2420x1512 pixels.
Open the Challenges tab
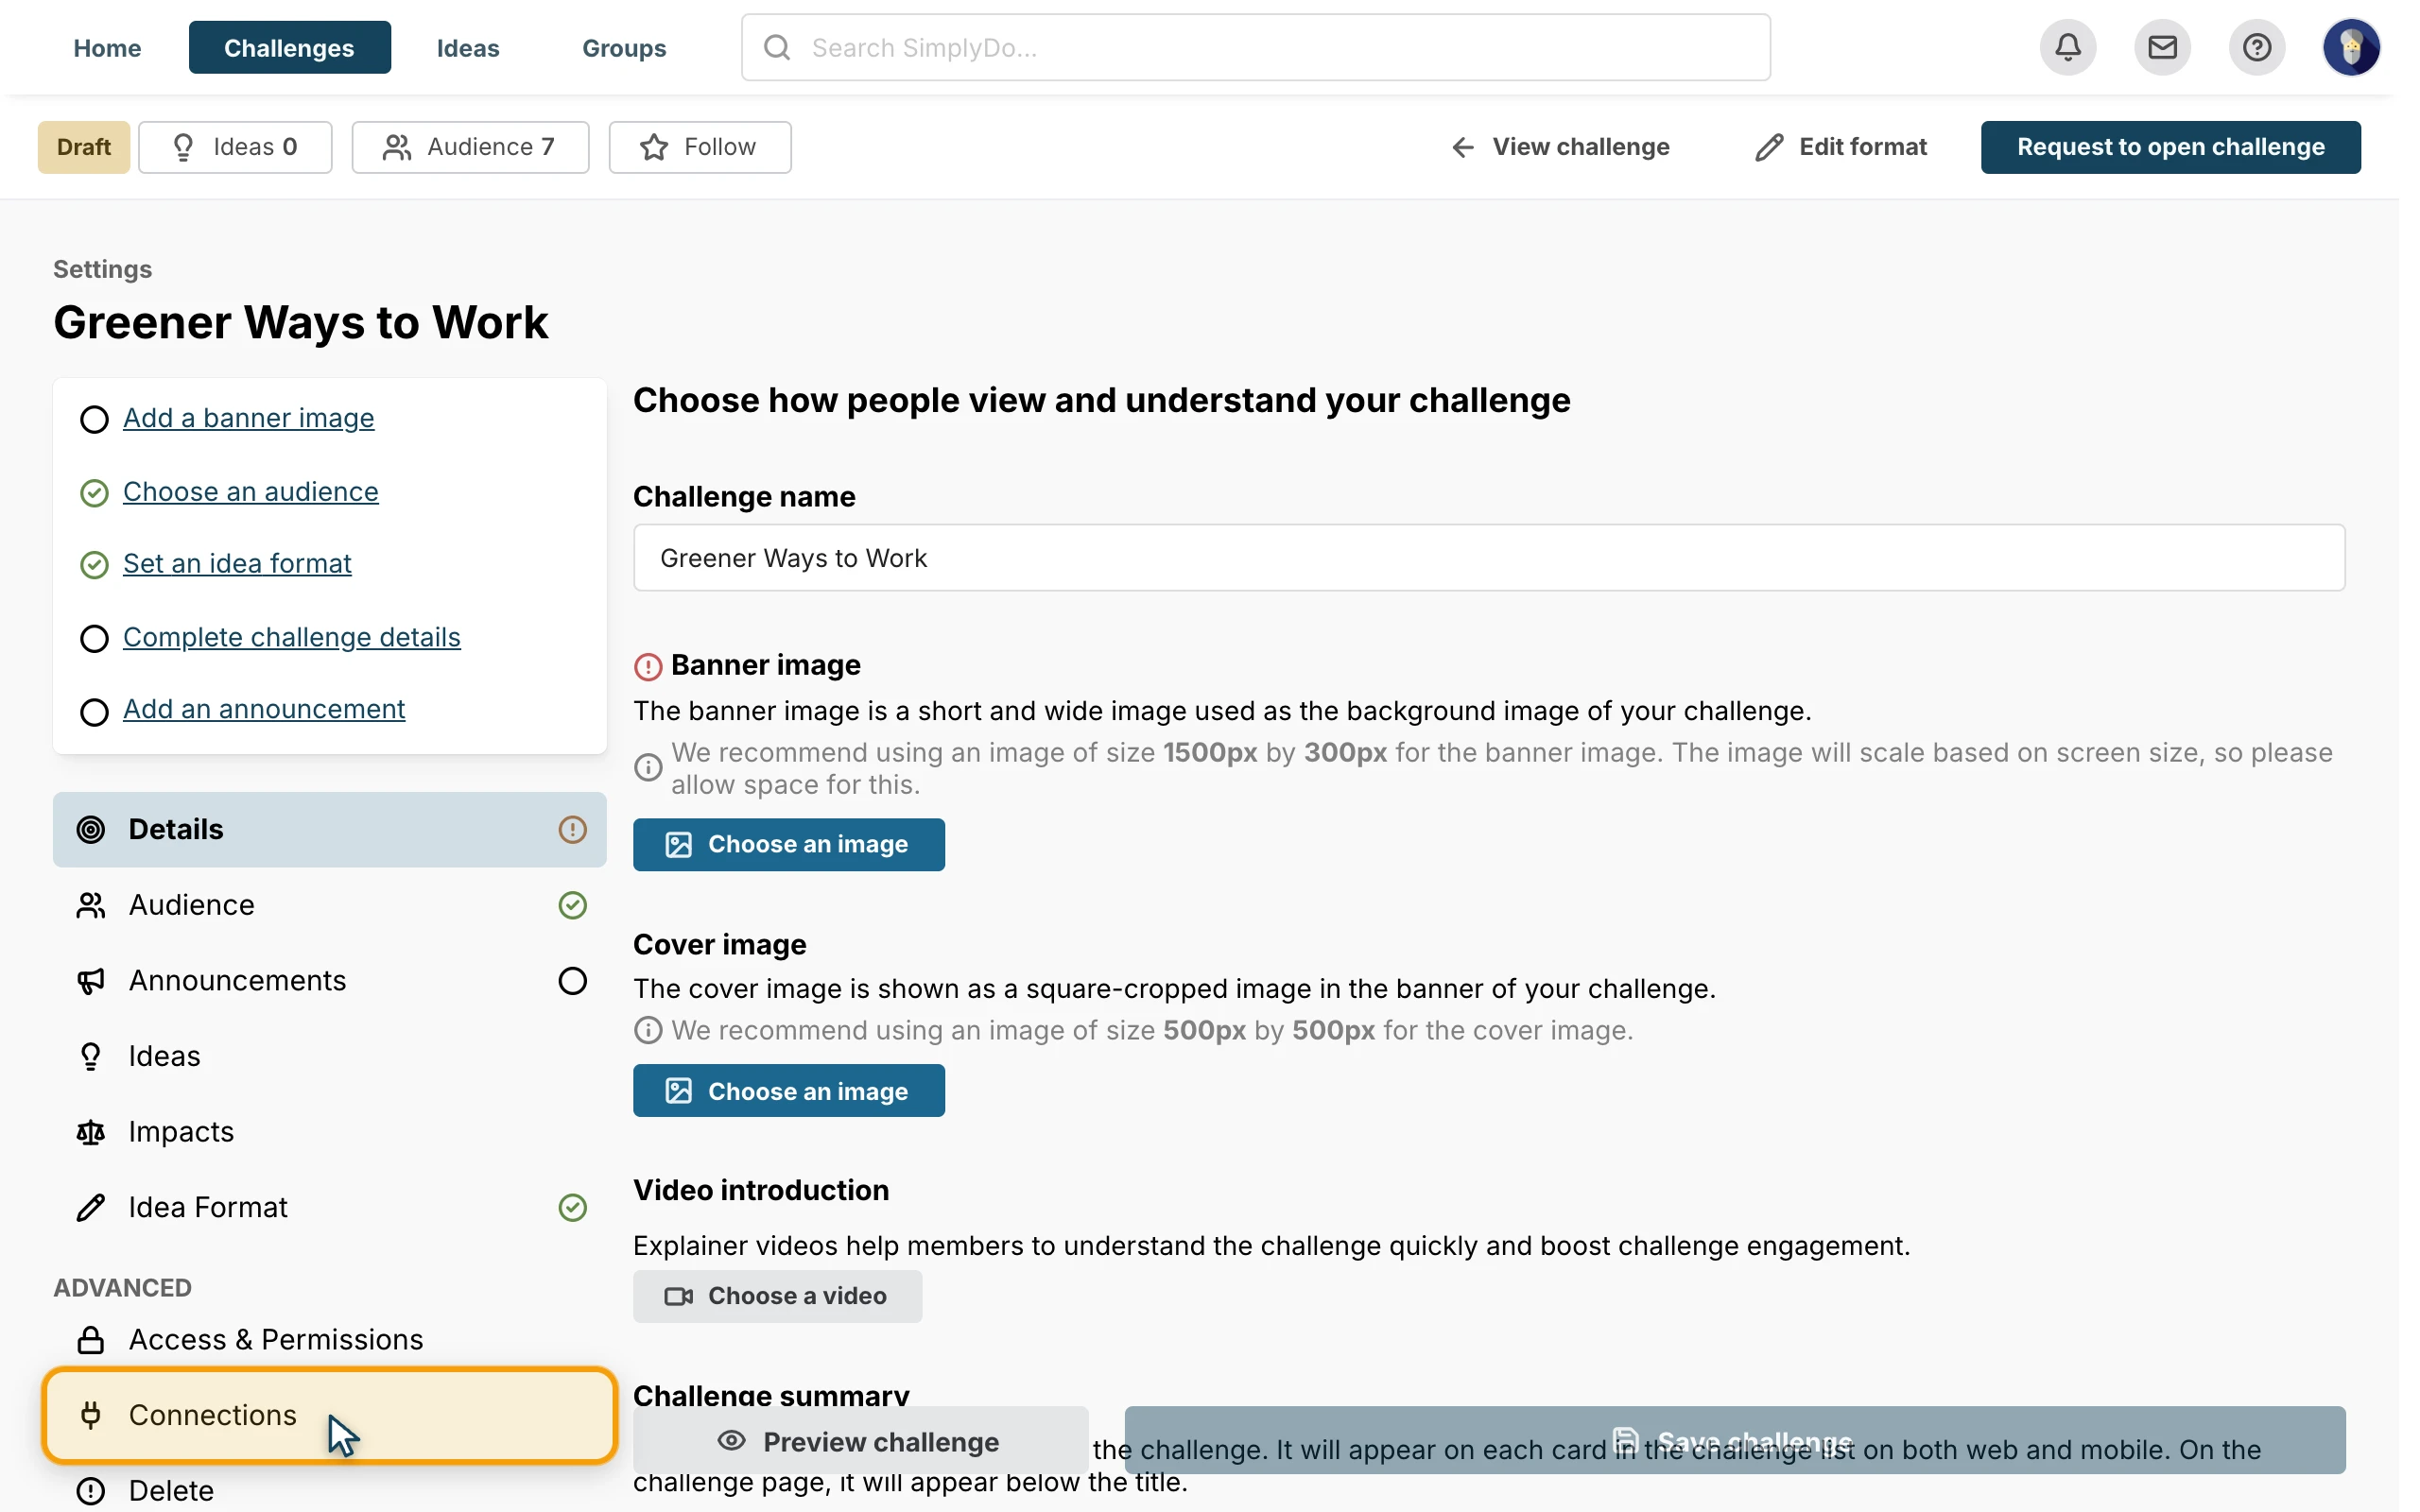pos(290,47)
